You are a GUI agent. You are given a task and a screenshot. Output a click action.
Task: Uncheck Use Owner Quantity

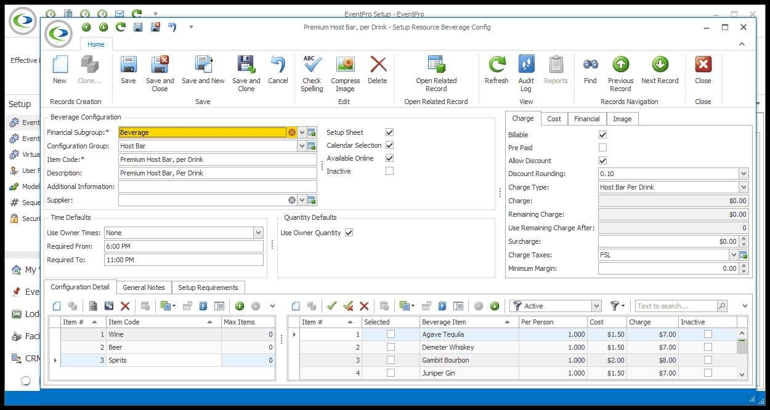(349, 233)
